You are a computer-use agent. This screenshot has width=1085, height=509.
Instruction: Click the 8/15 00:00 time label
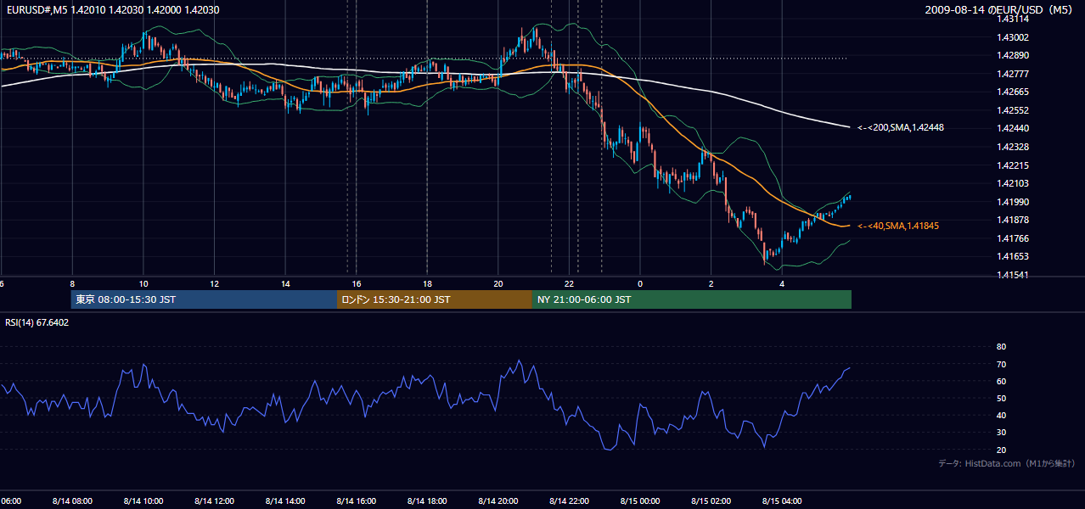pyautogui.click(x=640, y=501)
